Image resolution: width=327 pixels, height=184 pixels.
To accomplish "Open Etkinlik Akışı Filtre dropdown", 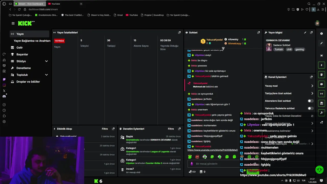I will 105,129.
